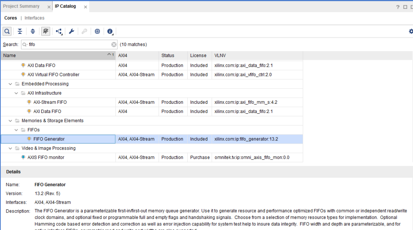Collapse the Embedded Processing category
The width and height of the screenshot is (413, 230).
click(10, 84)
